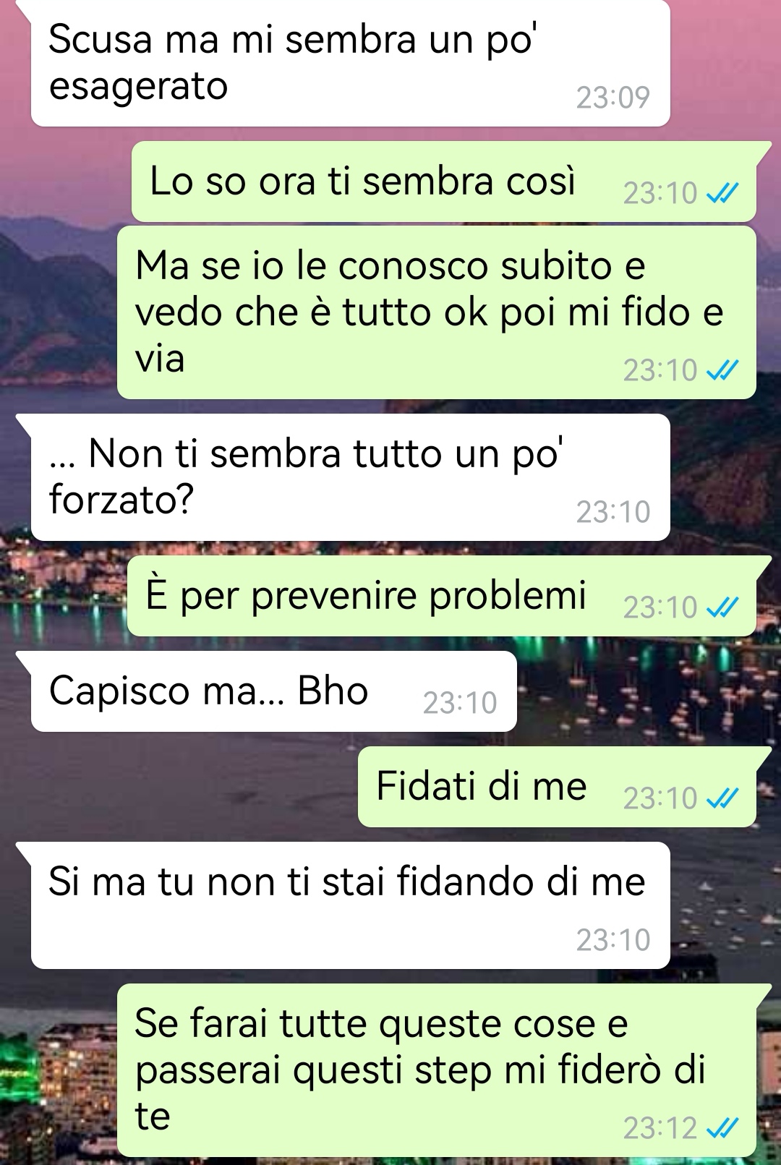Tap the read ticks on 'È per prevenire problemi'

(x=722, y=607)
